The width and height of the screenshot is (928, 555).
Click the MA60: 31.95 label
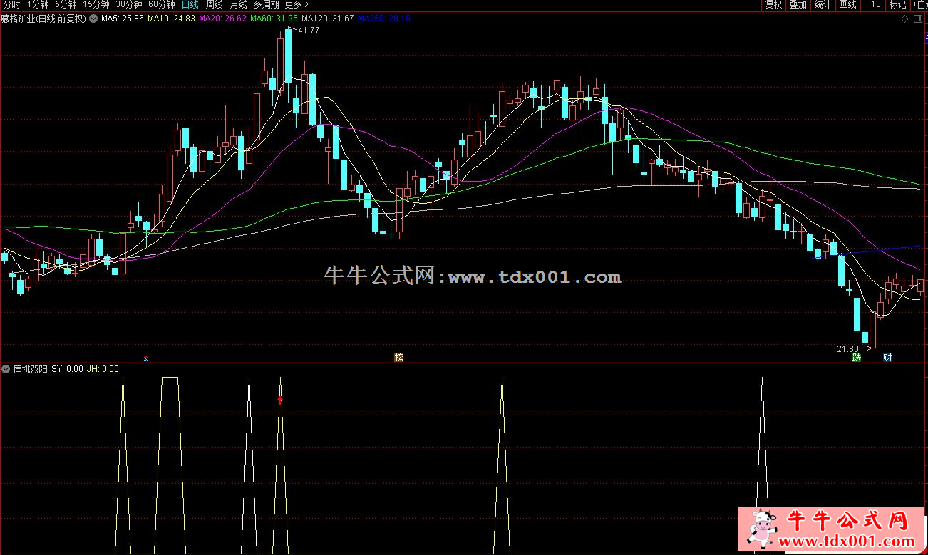pos(274,19)
